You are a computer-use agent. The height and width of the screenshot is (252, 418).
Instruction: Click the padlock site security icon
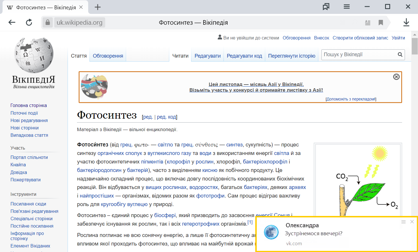(48, 22)
